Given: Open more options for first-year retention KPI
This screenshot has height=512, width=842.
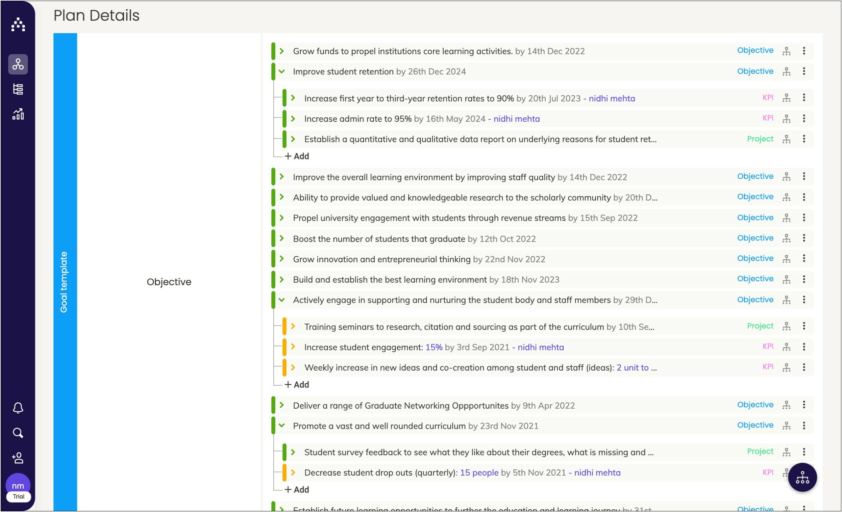Looking at the screenshot, I should coord(804,97).
